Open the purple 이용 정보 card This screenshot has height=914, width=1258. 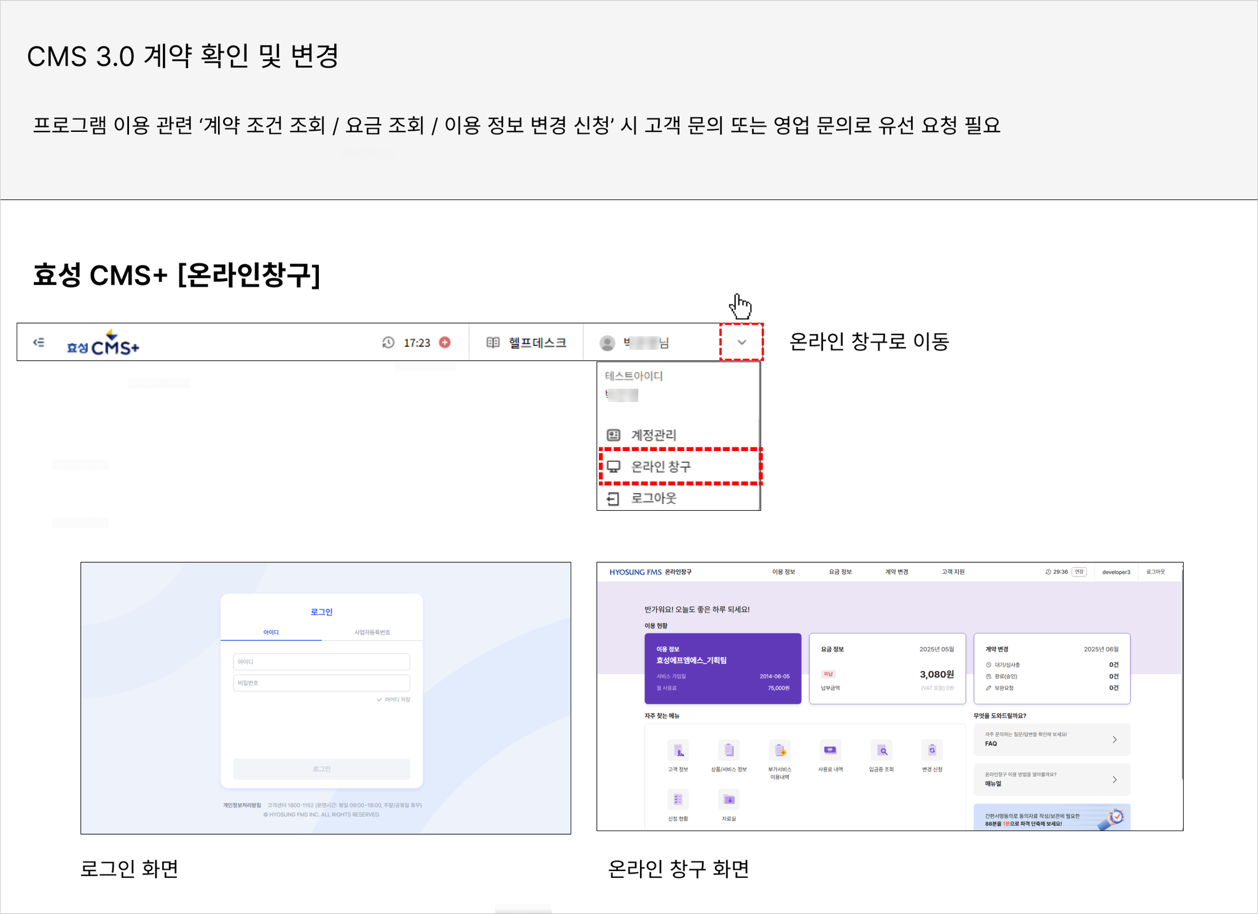(x=723, y=668)
